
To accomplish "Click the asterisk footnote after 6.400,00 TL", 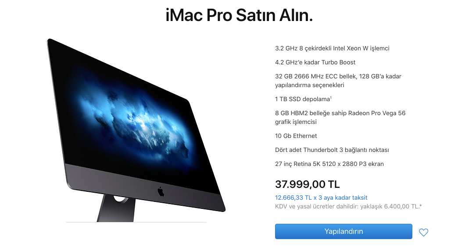I will [421, 205].
